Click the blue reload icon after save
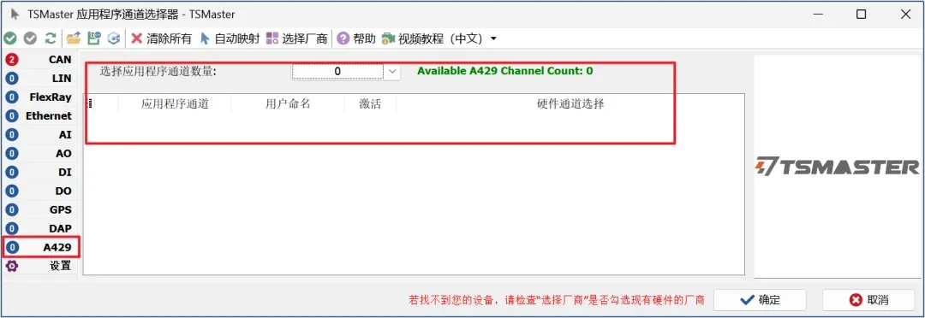925x318 pixels. tap(115, 38)
